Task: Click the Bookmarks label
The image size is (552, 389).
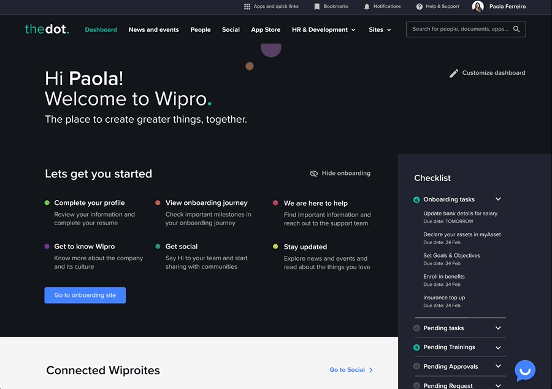Action: pos(336,6)
